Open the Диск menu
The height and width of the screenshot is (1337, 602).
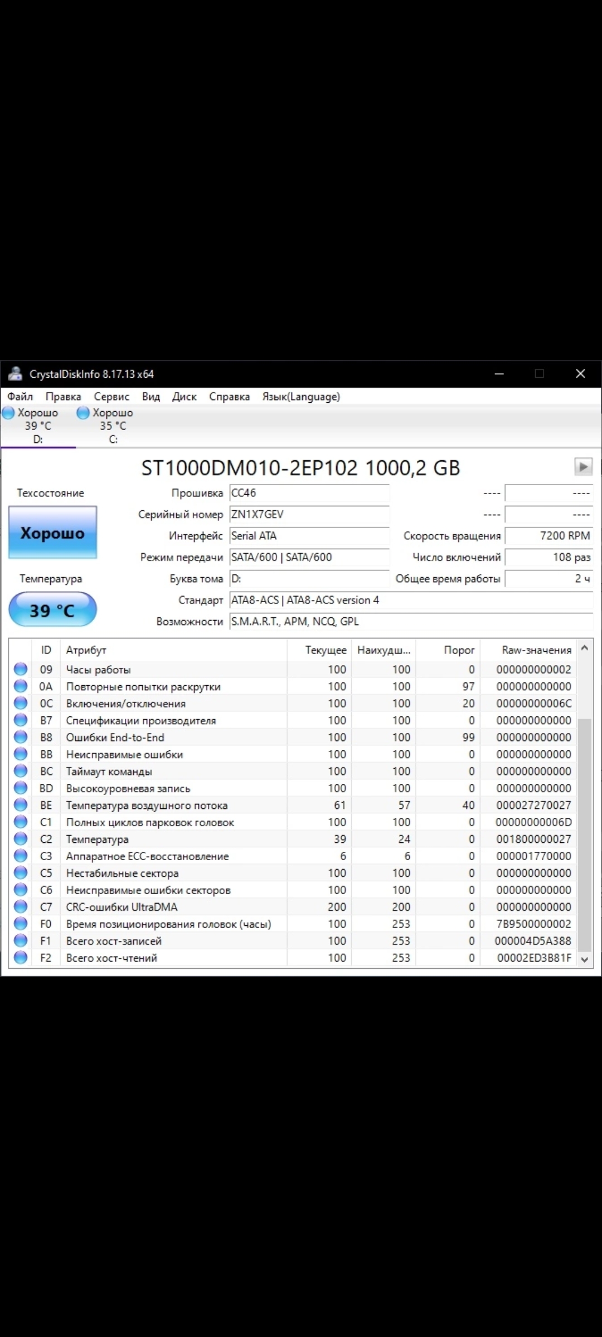click(x=185, y=397)
